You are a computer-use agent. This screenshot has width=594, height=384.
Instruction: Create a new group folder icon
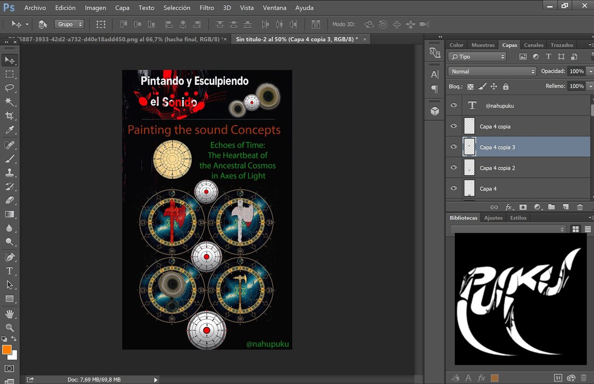point(551,207)
